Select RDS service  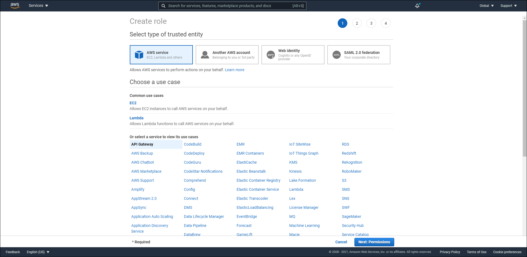(345, 144)
